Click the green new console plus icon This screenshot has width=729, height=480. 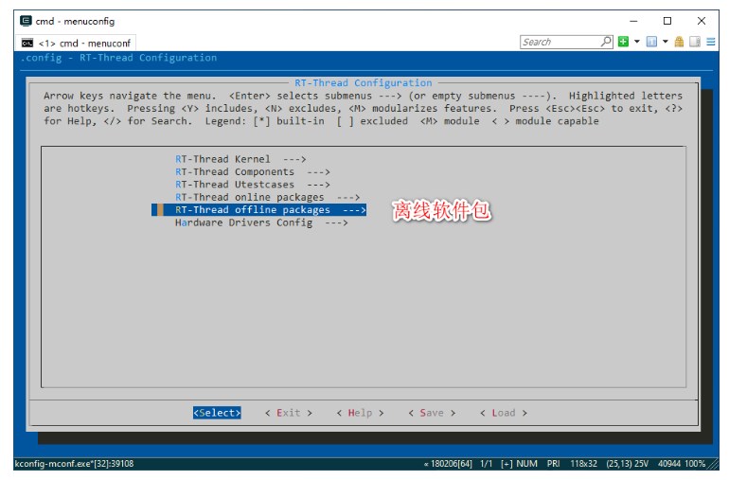(x=623, y=42)
